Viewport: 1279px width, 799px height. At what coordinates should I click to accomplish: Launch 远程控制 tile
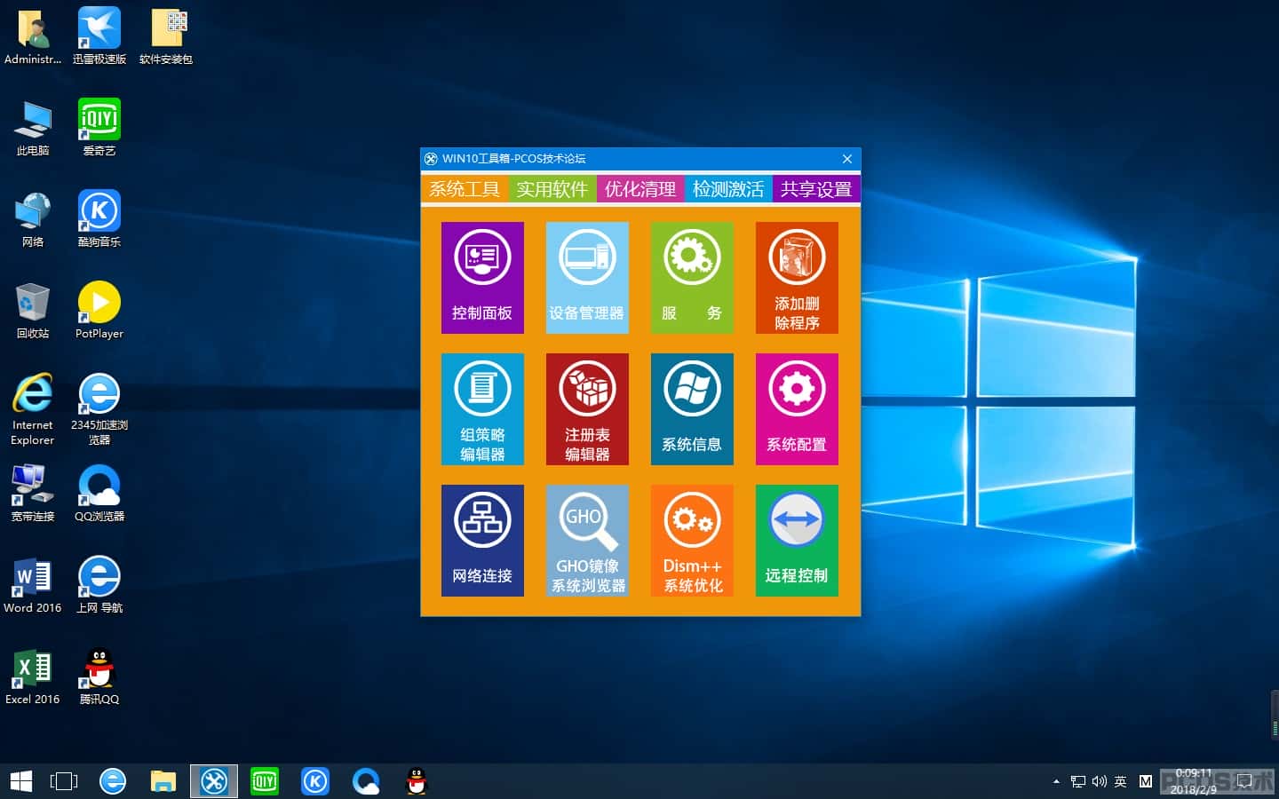tap(797, 541)
